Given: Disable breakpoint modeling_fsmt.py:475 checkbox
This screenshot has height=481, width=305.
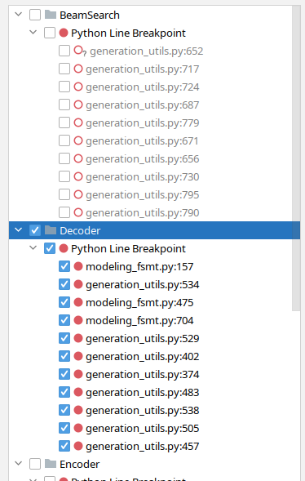Looking at the screenshot, I should click(64, 302).
